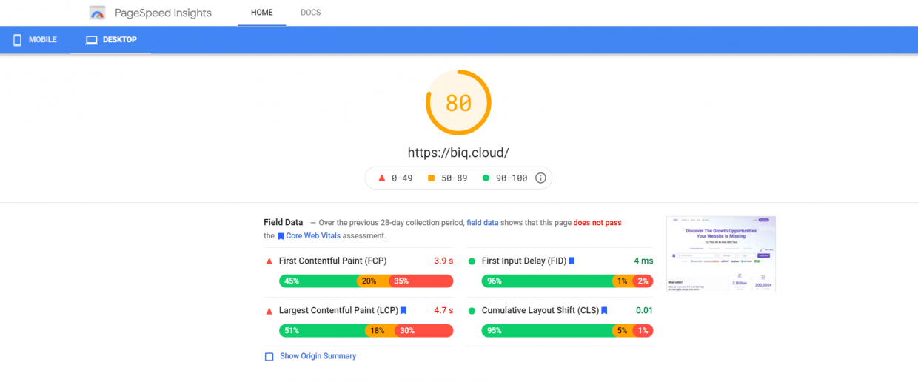Image resolution: width=918 pixels, height=382 pixels.
Task: Click the red triangle beside Largest Contentful Paint
Action: pyautogui.click(x=269, y=311)
